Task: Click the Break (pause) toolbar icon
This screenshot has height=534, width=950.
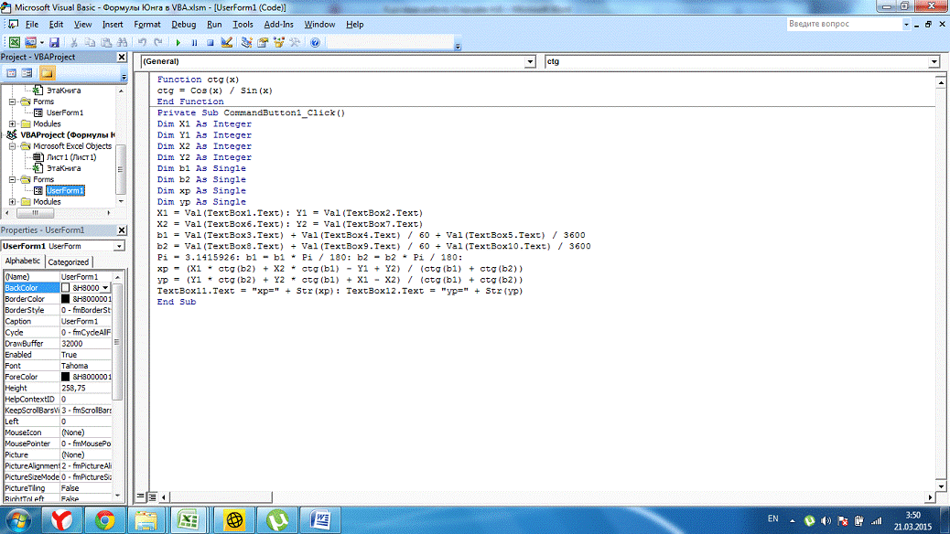Action: click(194, 43)
